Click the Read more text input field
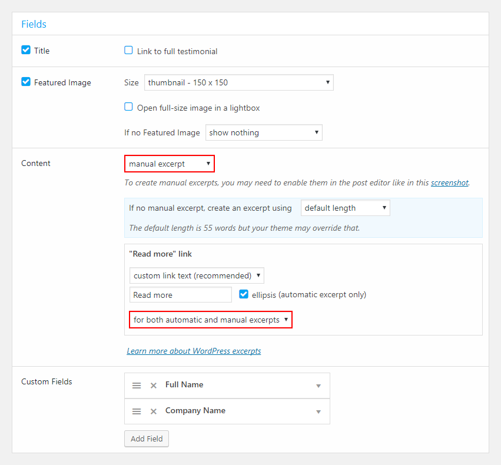The width and height of the screenshot is (501, 465). (x=181, y=295)
